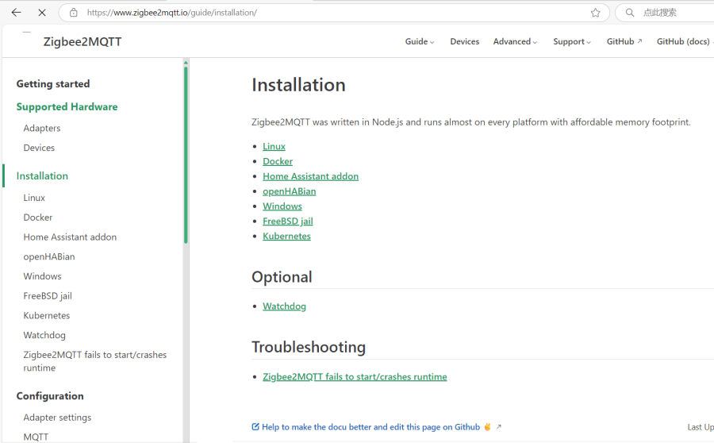Screen dimensions: 714x443
Task: Follow the FreeBSD jail content link
Action: point(288,221)
